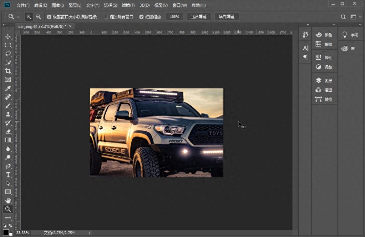
Task: Expand the History panel column
Action: pos(308,25)
